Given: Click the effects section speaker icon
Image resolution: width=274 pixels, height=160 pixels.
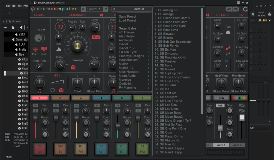Looking at the screenshot, I should (207, 15).
